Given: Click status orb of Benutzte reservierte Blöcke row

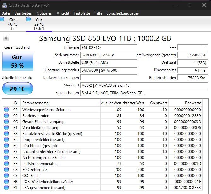Looking at the screenshot, I should 6,133.
